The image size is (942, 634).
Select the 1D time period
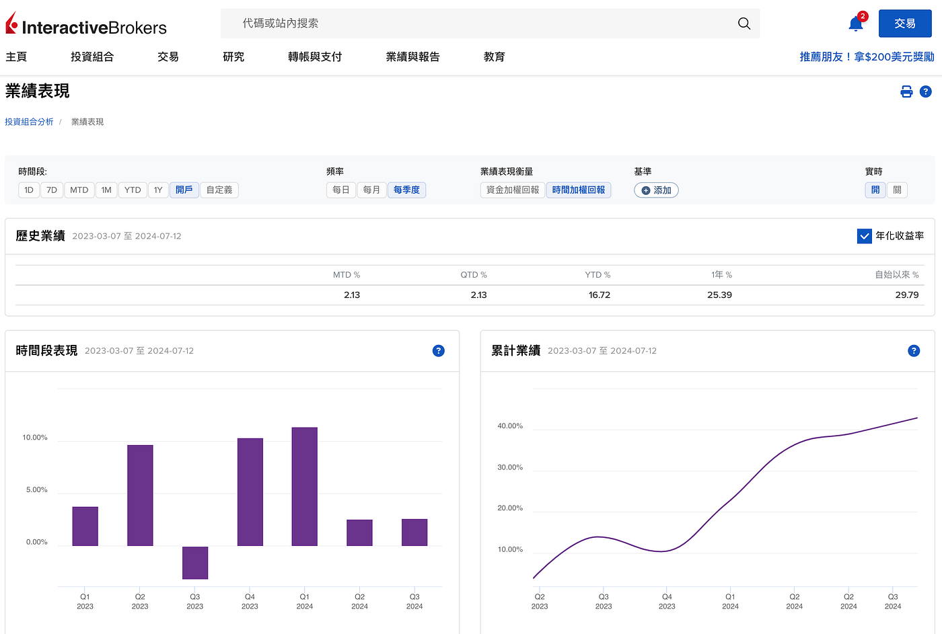[x=29, y=190]
